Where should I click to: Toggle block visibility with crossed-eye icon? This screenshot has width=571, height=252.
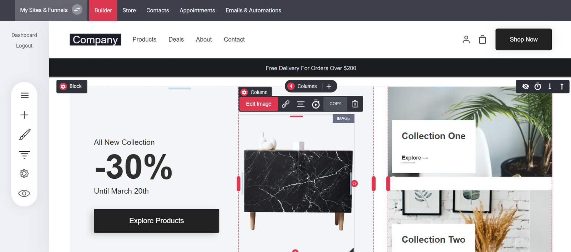[525, 86]
